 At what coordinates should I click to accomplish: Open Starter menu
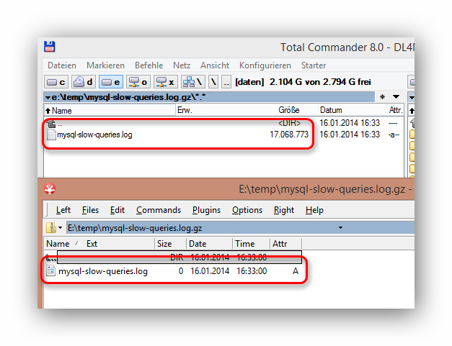pos(314,65)
